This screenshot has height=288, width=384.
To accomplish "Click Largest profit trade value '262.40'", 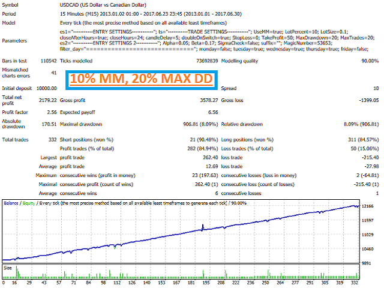I will point(211,157).
